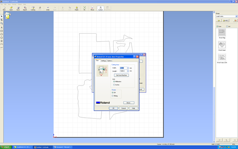Select the 8 inch heart symbol thumbnail
The width and height of the screenshot is (238, 149).
click(x=222, y=45)
